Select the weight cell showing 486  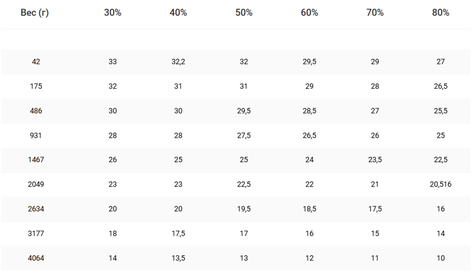pyautogui.click(x=36, y=111)
